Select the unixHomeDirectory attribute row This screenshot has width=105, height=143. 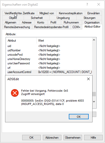[x=49, y=59]
